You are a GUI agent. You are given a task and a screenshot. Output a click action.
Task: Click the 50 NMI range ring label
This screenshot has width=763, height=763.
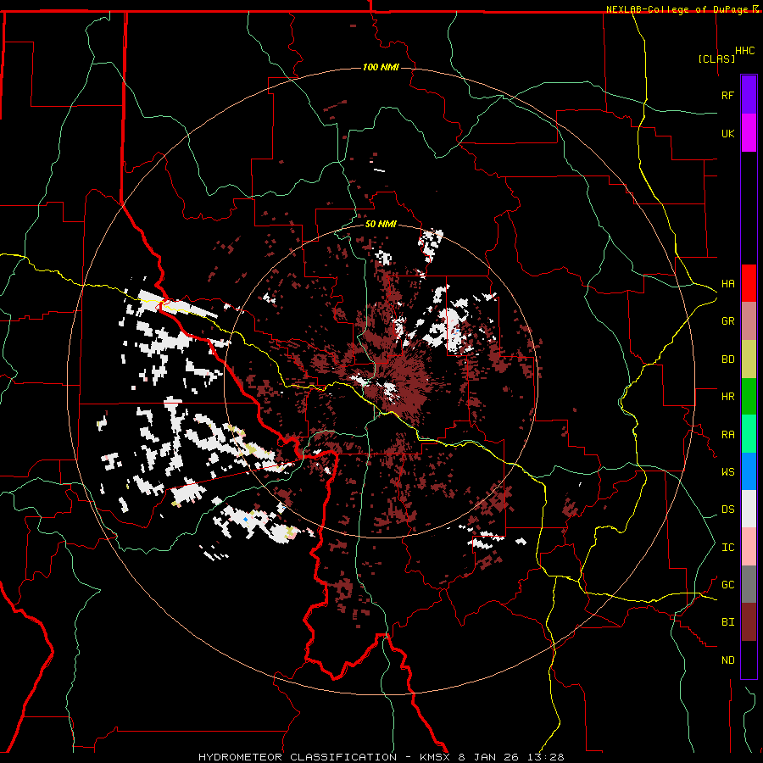pyautogui.click(x=381, y=224)
